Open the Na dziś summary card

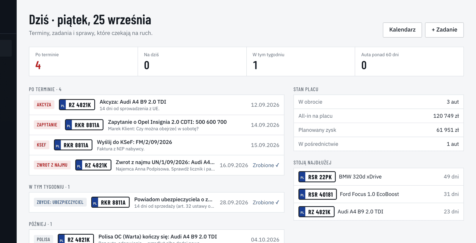point(192,61)
